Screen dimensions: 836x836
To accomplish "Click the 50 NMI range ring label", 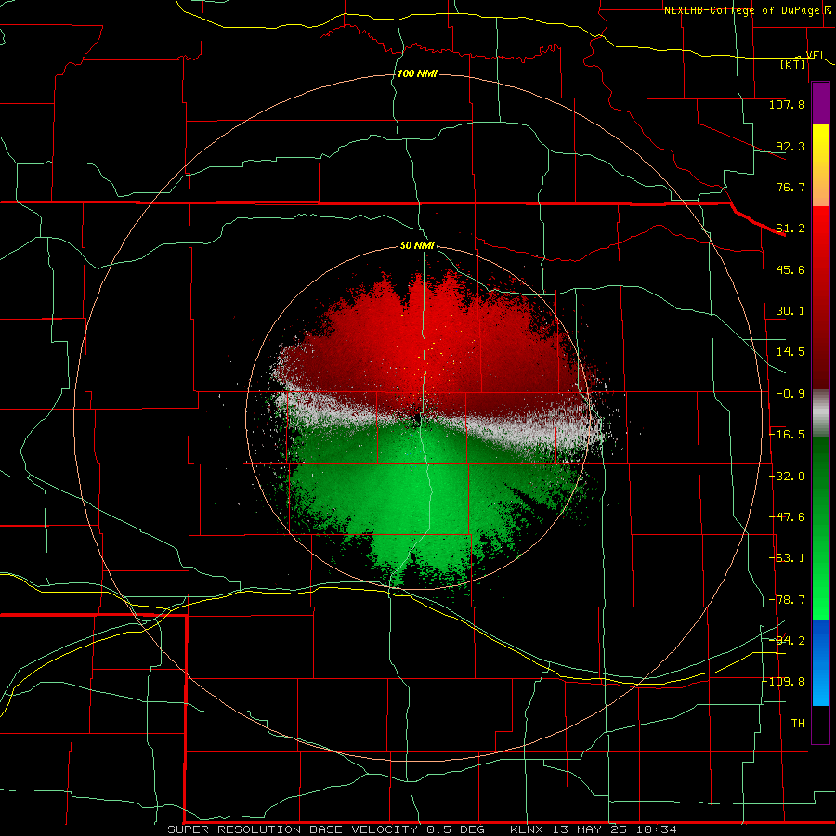I will pos(417,245).
